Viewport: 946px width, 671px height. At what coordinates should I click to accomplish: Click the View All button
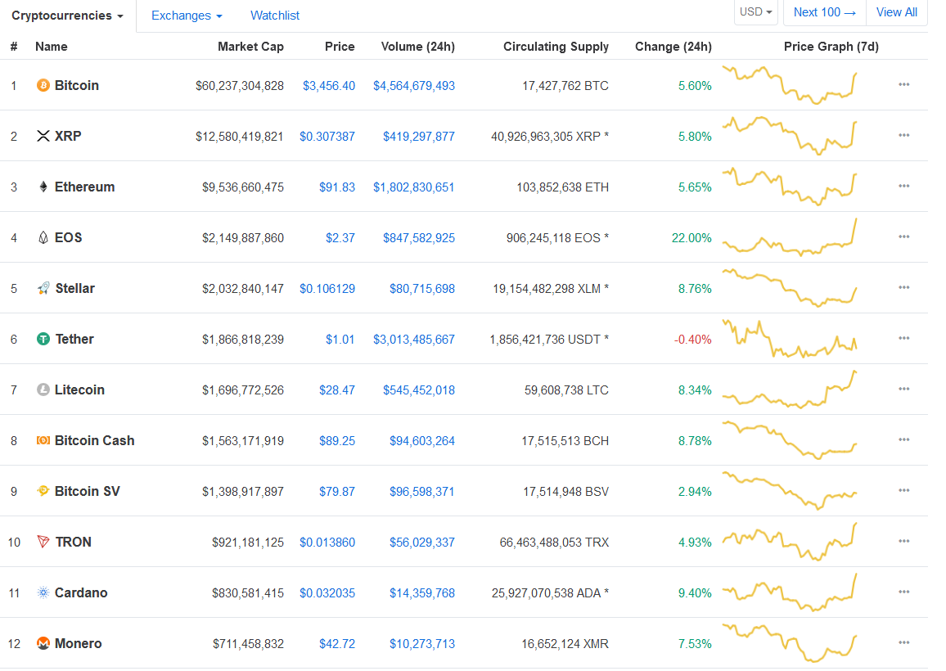coord(897,12)
